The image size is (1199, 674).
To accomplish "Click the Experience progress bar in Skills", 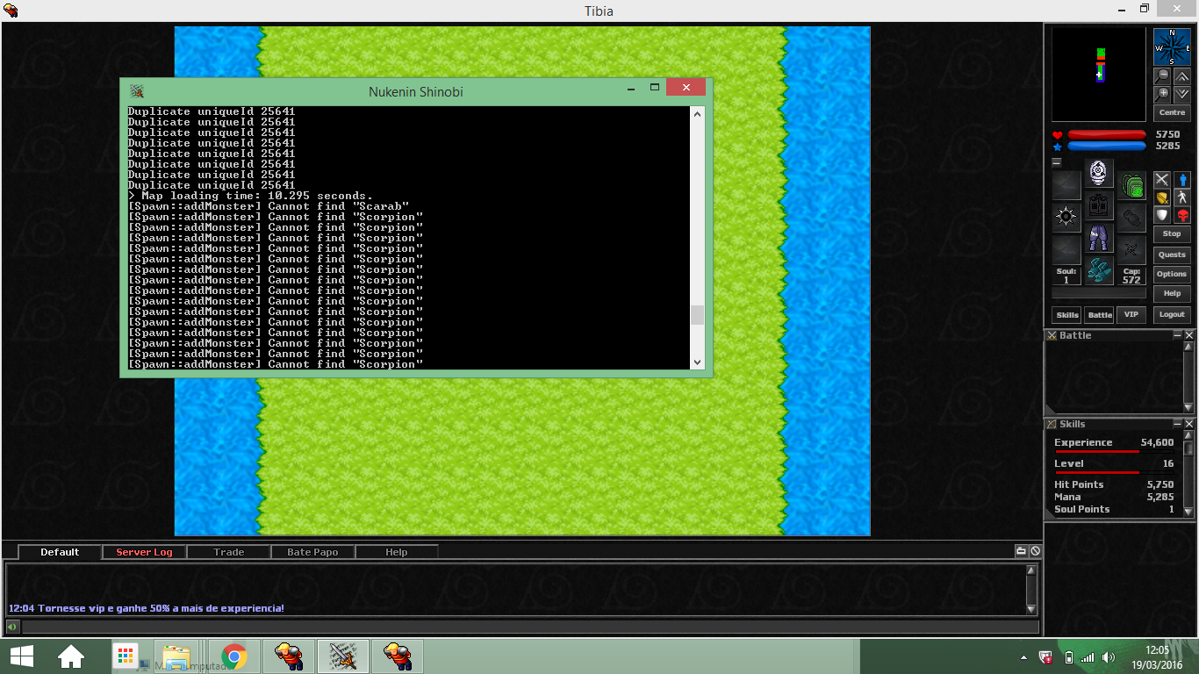I will click(x=1114, y=452).
